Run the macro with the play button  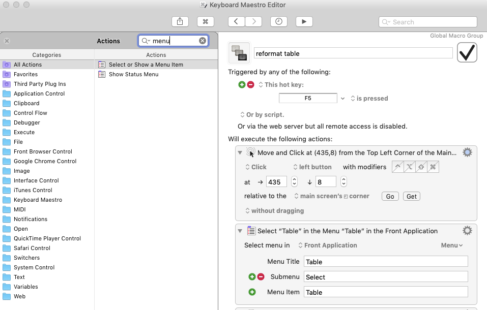(304, 22)
